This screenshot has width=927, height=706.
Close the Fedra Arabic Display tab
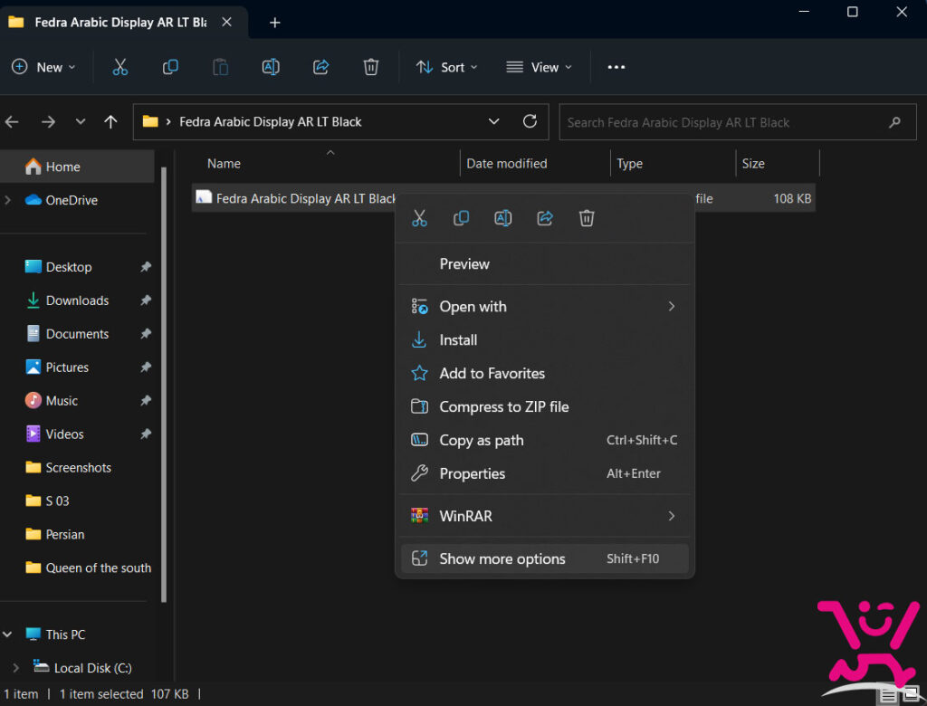point(226,22)
